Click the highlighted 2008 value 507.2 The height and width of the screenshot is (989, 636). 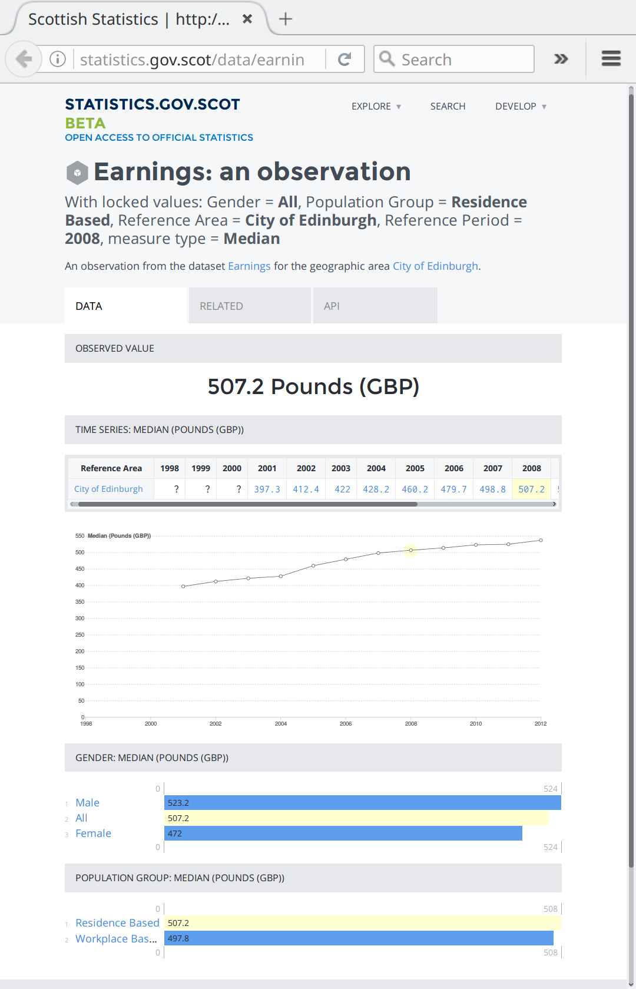click(532, 489)
